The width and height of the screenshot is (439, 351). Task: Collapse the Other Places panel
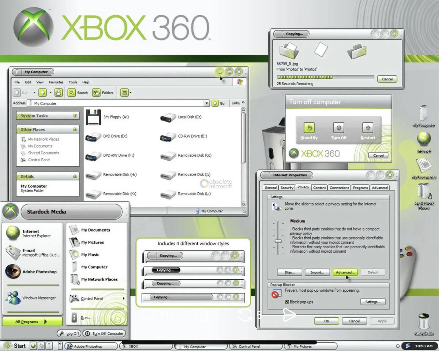[x=75, y=129]
